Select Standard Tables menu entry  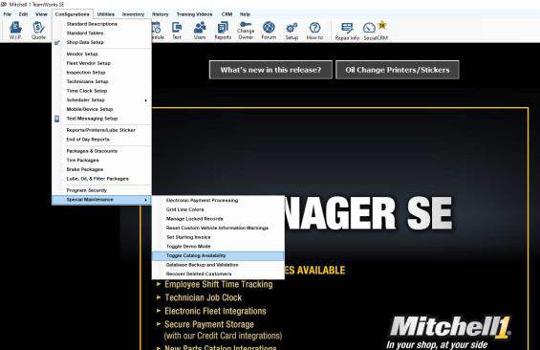click(x=101, y=33)
